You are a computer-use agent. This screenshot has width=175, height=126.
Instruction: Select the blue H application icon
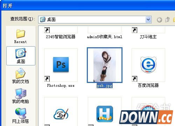[x=105, y=114]
